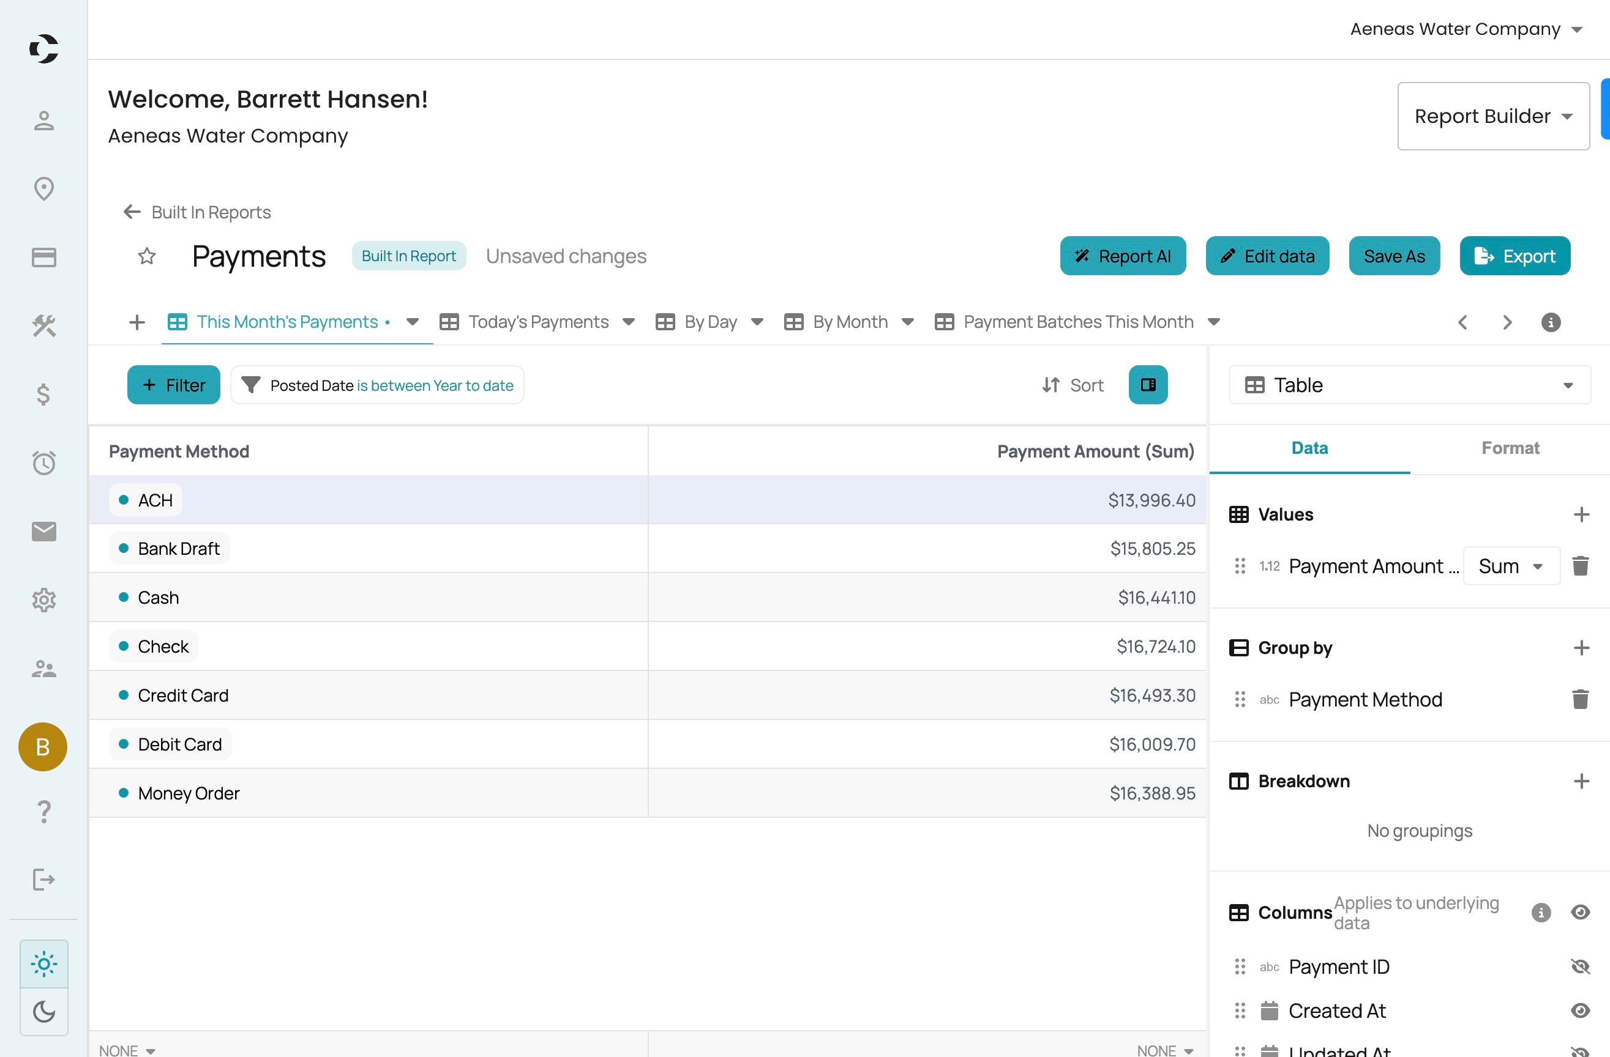Add a new value with the plus icon

pos(1581,514)
